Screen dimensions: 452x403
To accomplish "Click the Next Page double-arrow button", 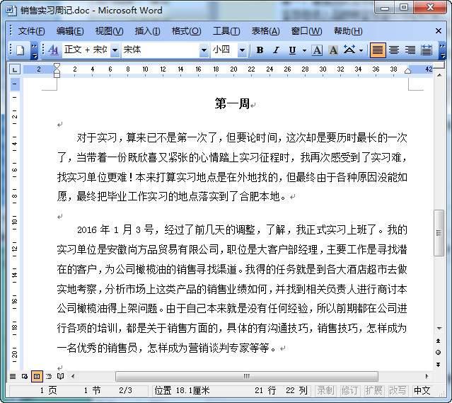I will coord(439,365).
